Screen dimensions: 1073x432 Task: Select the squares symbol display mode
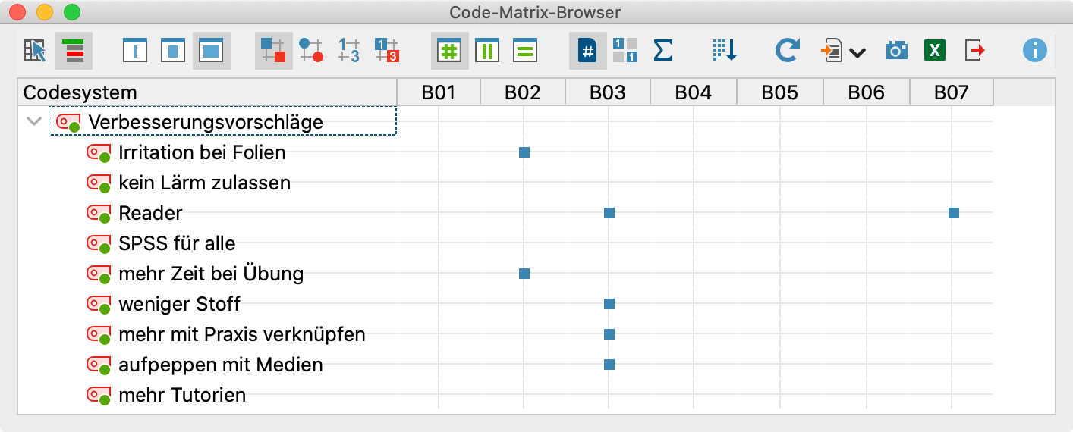tap(273, 51)
